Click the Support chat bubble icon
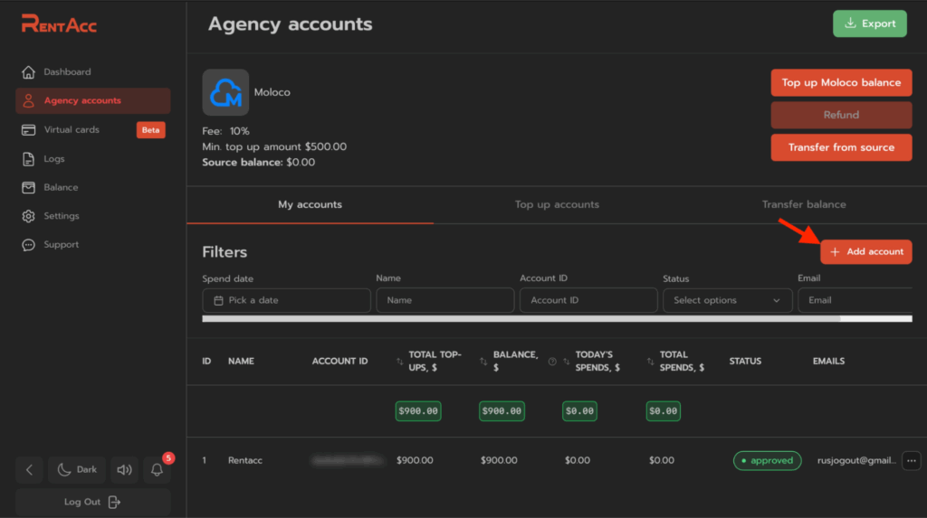The width and height of the screenshot is (927, 518). 28,244
